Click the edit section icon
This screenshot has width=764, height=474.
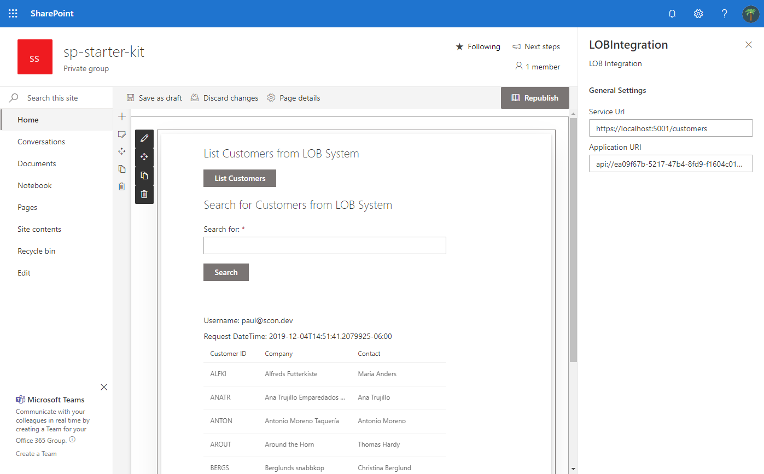(122, 134)
